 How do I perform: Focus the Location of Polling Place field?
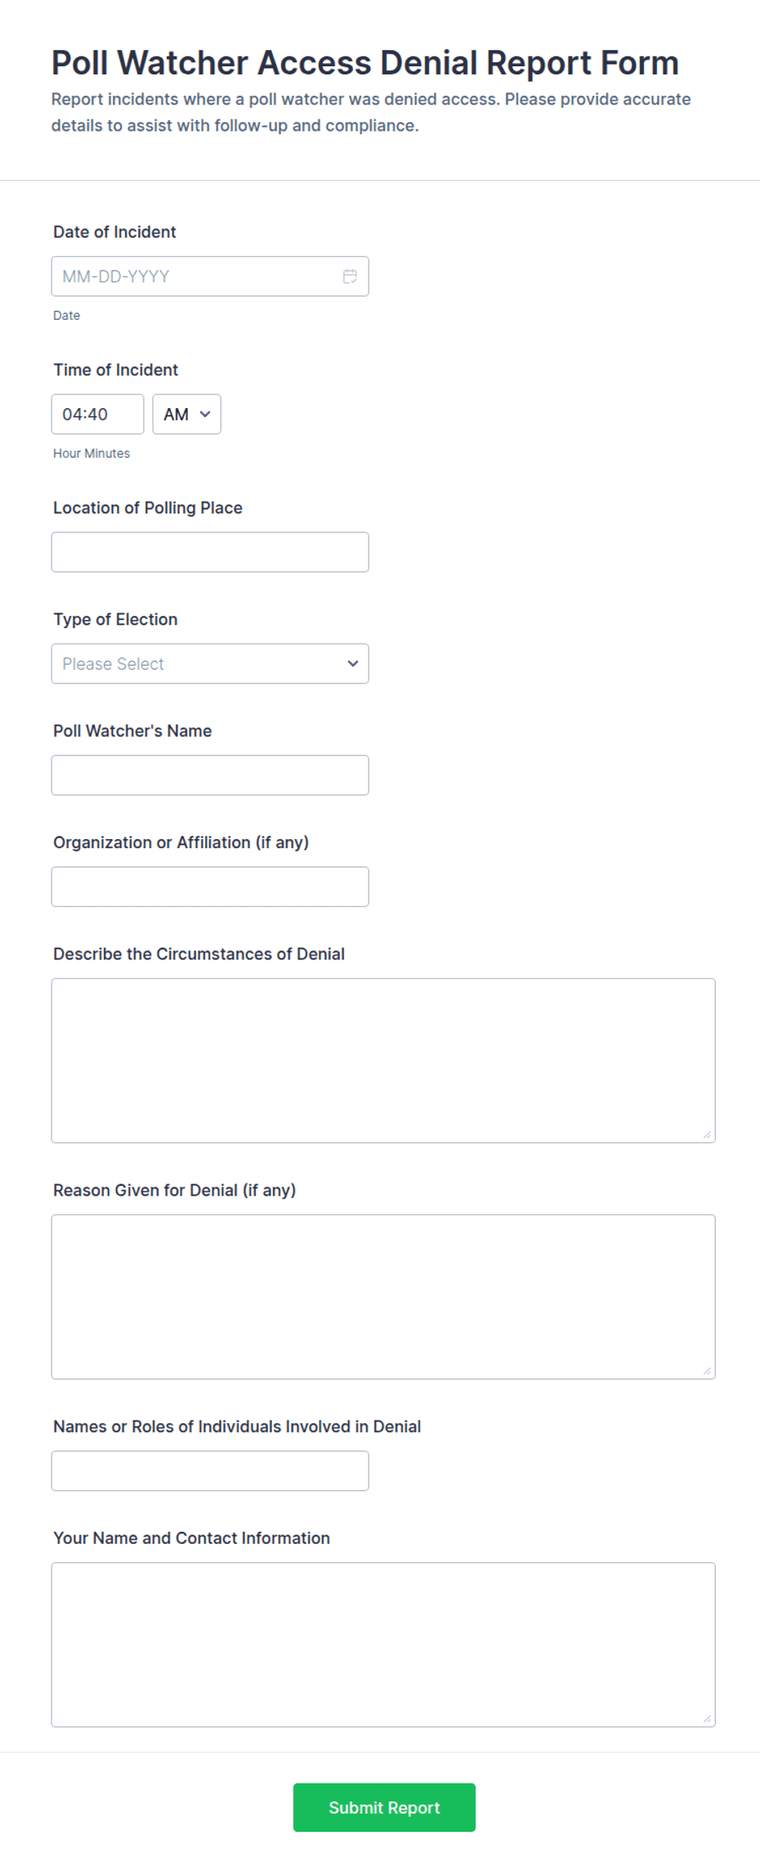point(210,552)
